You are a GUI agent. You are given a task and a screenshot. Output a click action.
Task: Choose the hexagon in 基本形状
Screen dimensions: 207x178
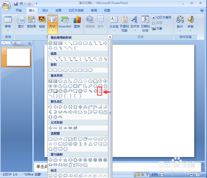(95, 81)
